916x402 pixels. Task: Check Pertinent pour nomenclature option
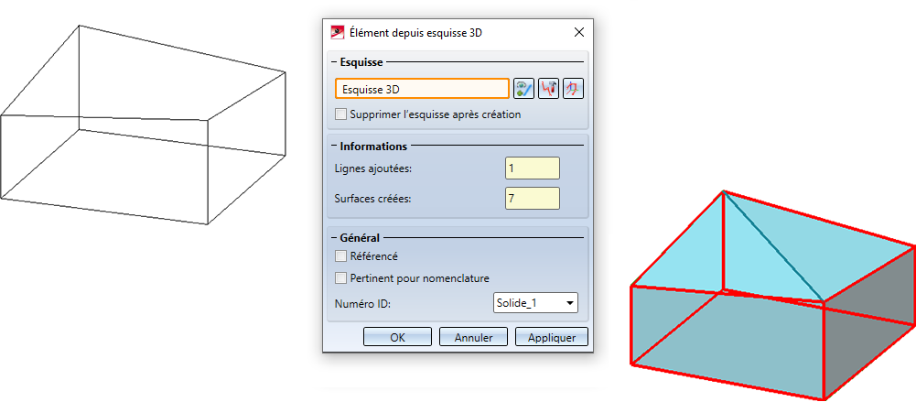click(x=340, y=277)
